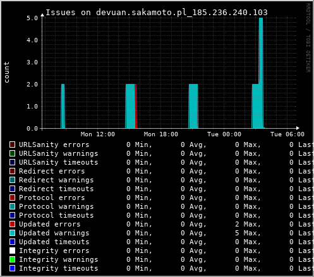Click the URLSanity errors color swatch
The image size is (314, 277).
click(x=12, y=144)
